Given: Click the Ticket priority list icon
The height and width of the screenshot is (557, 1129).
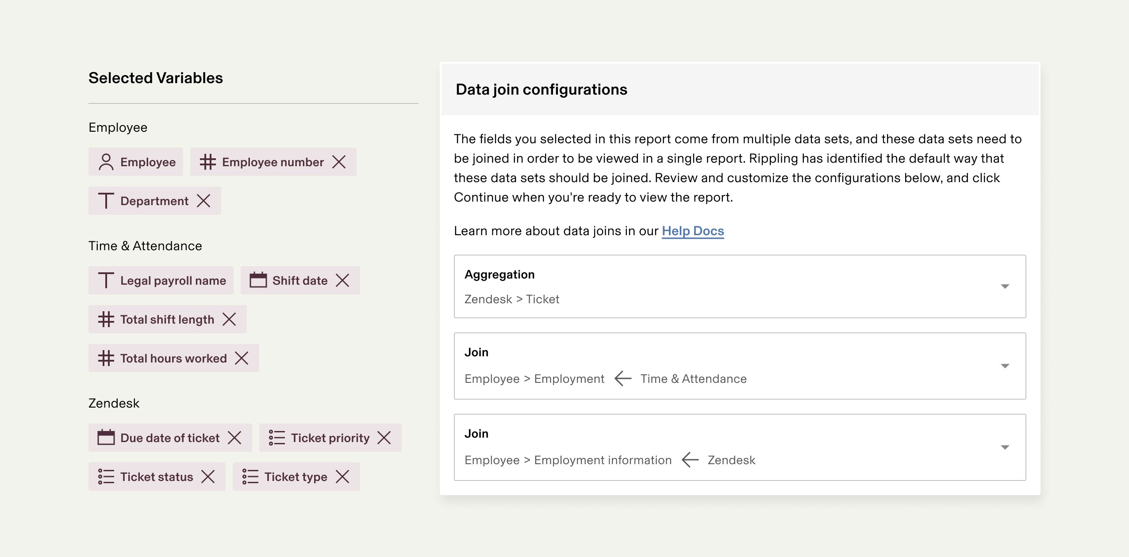Looking at the screenshot, I should coord(277,438).
